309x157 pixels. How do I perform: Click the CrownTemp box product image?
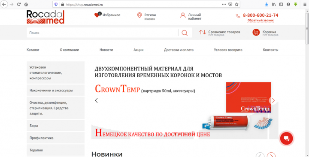[x=248, y=97]
